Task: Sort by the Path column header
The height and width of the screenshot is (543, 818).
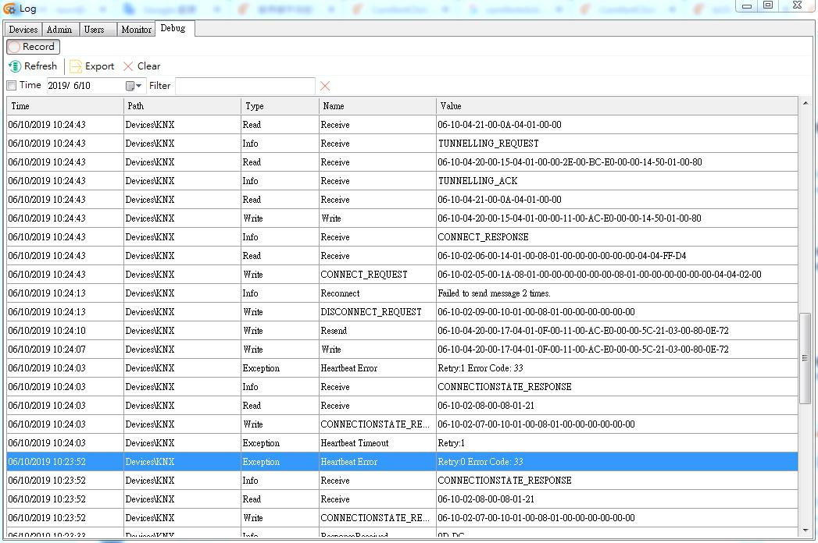Action: pos(182,106)
